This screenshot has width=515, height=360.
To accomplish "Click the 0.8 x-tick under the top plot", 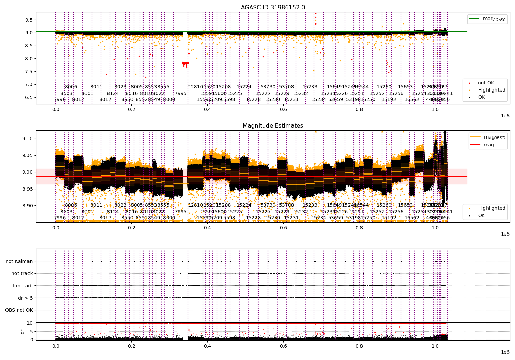I will 359,110.
